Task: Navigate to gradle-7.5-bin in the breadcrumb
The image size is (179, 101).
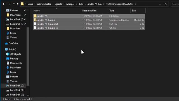Action: pyautogui.click(x=95, y=4)
